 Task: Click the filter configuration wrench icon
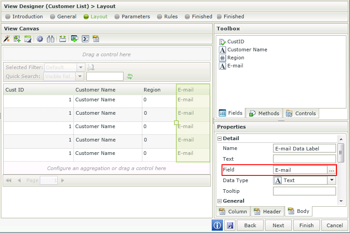91,67
